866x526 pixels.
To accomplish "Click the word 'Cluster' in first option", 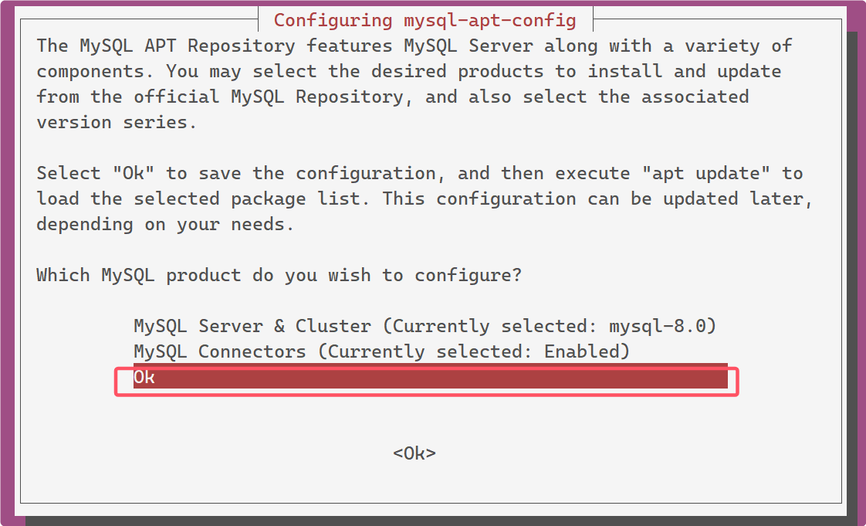I will tap(333, 326).
